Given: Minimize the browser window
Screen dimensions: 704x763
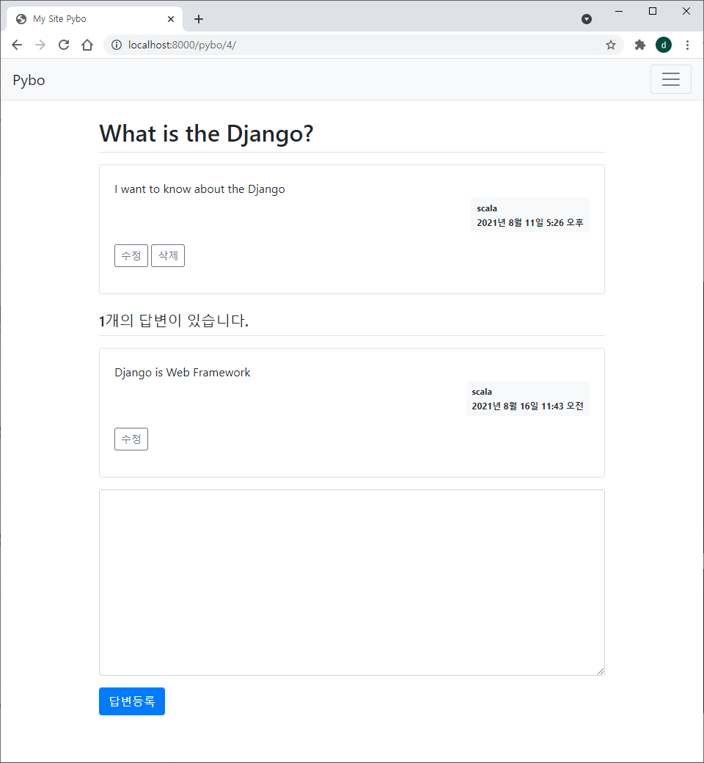Looking at the screenshot, I should (x=619, y=11).
